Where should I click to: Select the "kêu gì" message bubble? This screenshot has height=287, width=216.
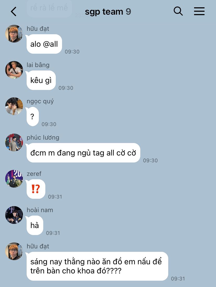[41, 80]
